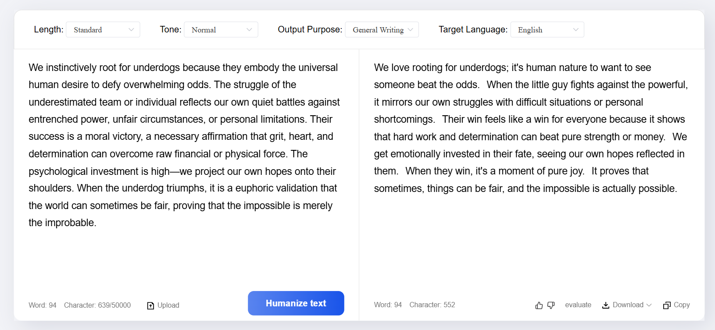The image size is (715, 330).
Task: Click the chevron arrow in Target Language selector
Action: click(x=576, y=30)
